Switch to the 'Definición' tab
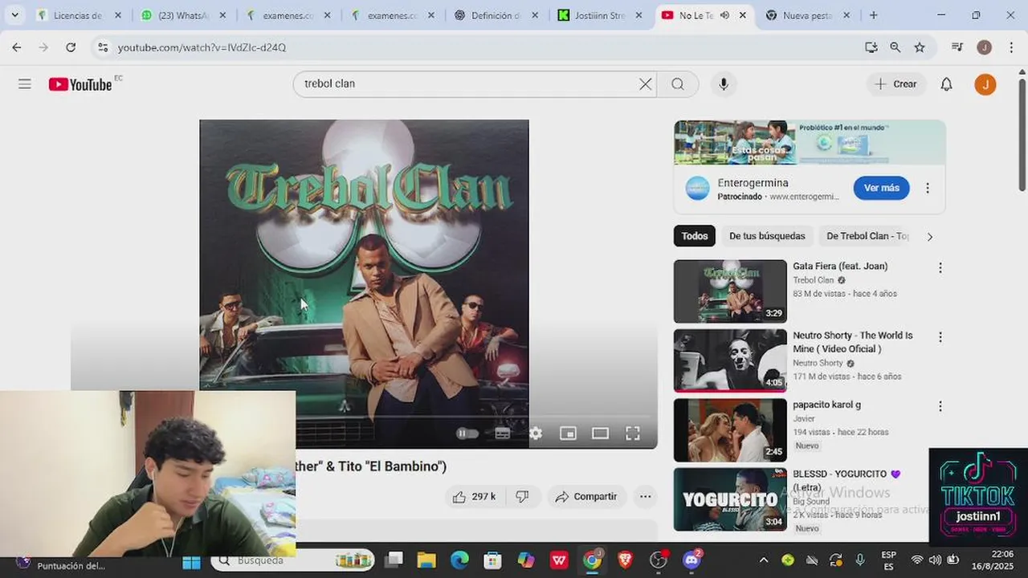The image size is (1028, 578). point(496,15)
